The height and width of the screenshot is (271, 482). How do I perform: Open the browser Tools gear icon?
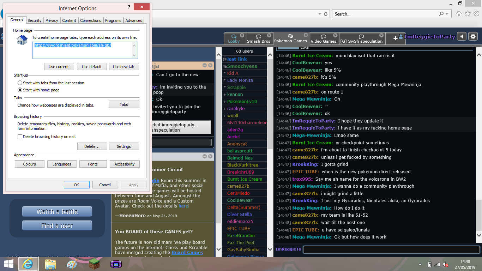click(x=476, y=14)
